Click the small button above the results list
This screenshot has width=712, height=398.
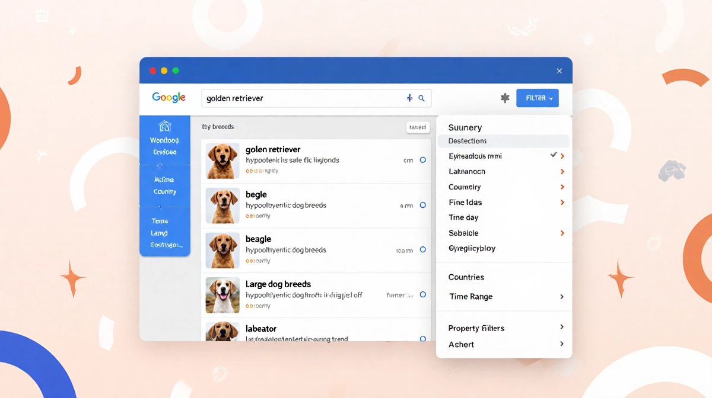(418, 127)
